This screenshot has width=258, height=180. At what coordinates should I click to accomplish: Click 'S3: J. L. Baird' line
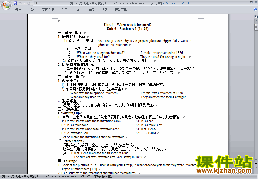click(146, 133)
